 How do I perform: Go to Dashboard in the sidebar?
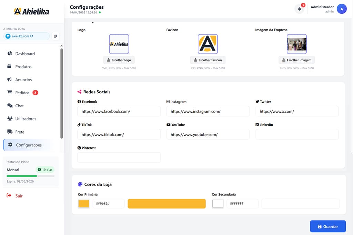click(25, 54)
